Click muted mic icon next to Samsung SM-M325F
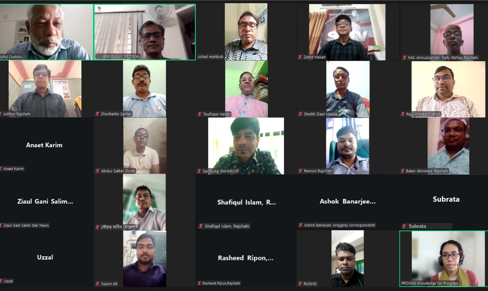 pyautogui.click(x=199, y=171)
